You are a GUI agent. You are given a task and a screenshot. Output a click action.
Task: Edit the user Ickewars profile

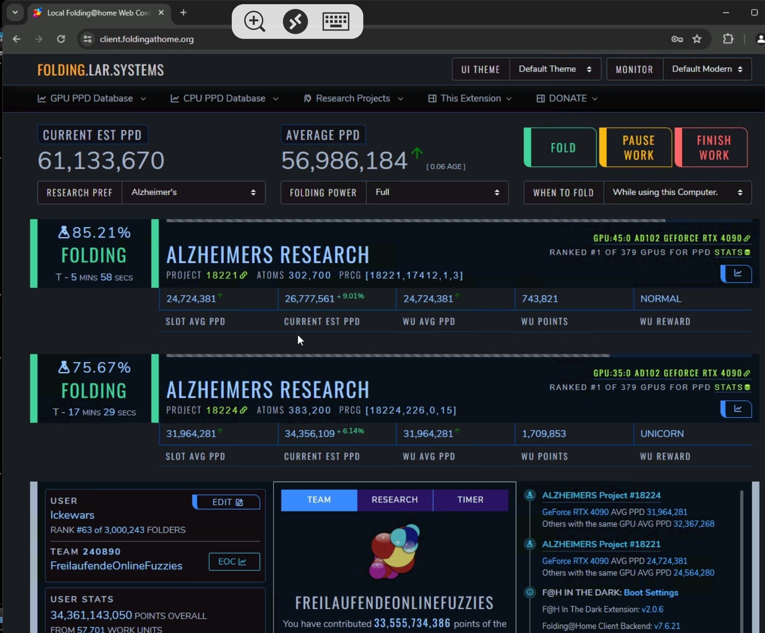point(226,502)
